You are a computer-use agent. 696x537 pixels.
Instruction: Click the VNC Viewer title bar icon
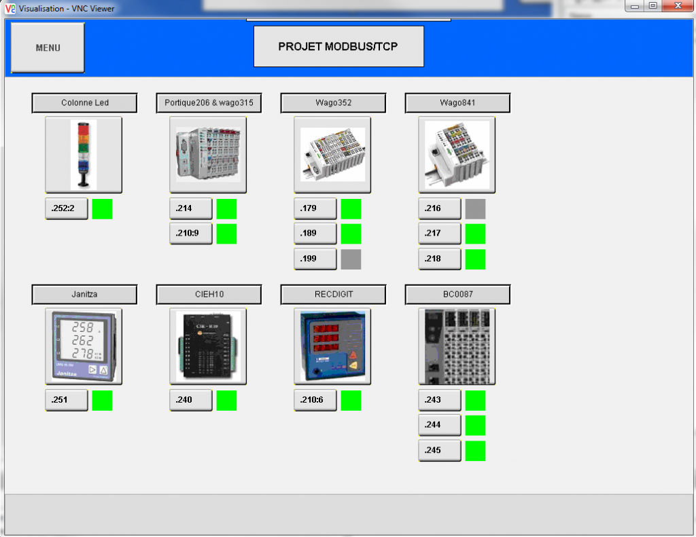[10, 8]
